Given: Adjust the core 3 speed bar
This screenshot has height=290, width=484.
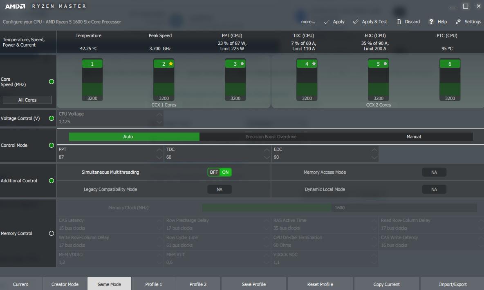Looking at the screenshot, I should [235, 82].
